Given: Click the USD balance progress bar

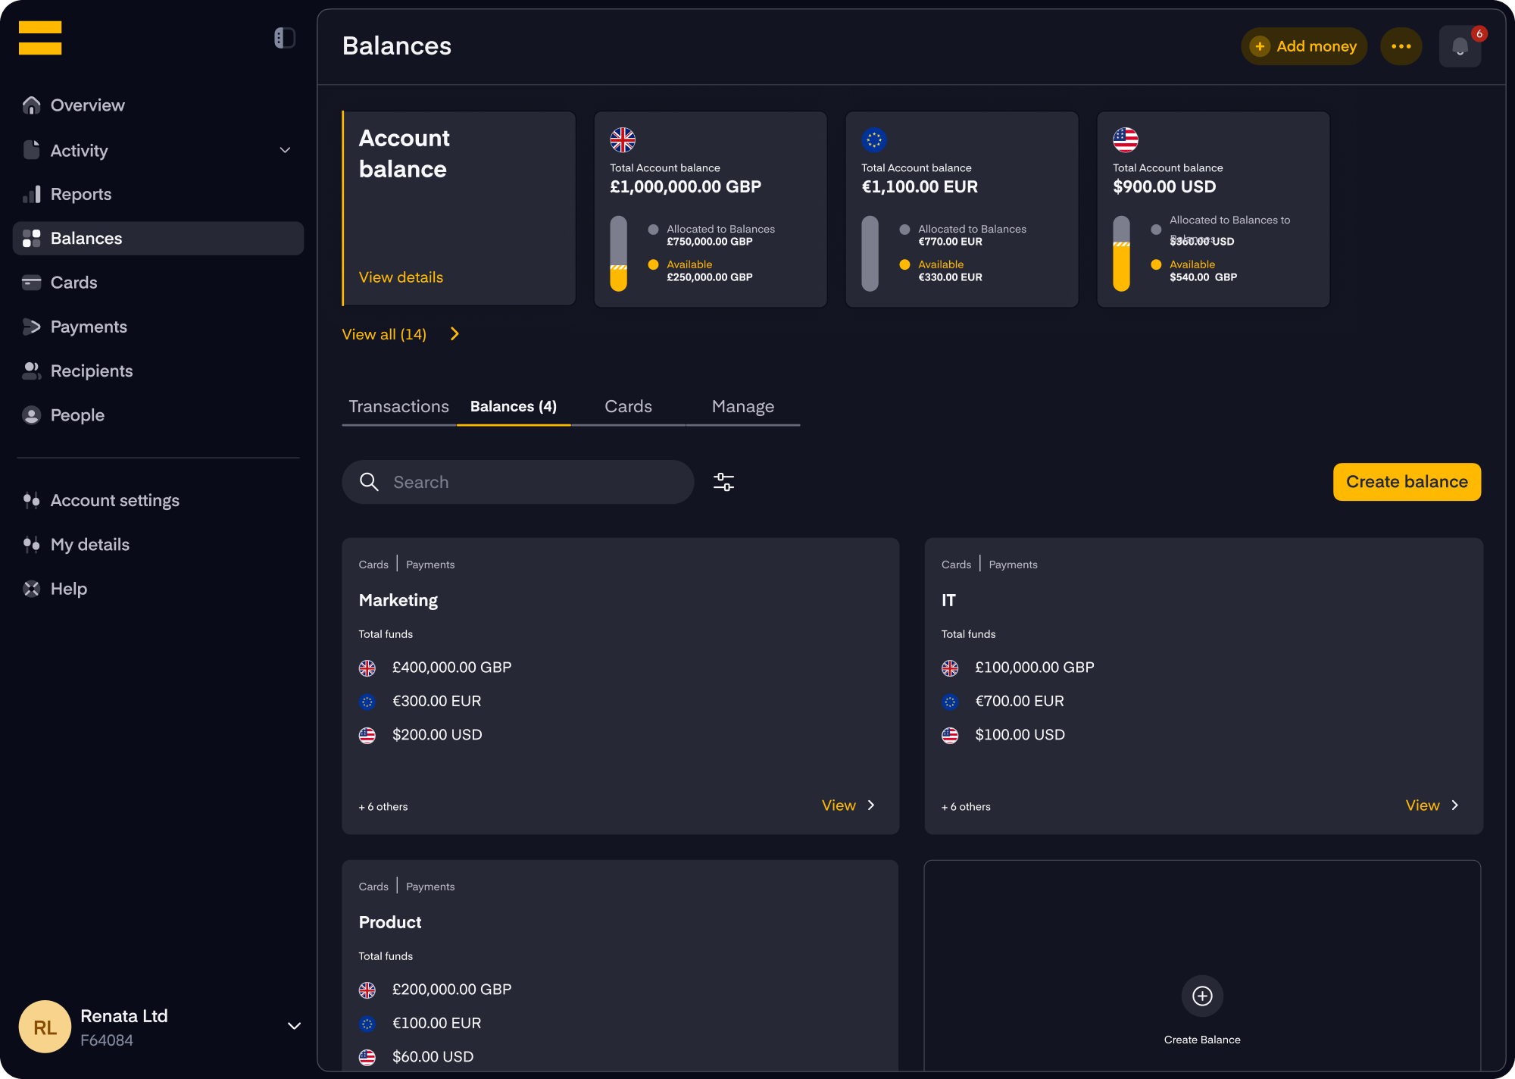Looking at the screenshot, I should coord(1121,254).
